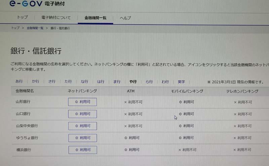Jump to the な行 bank list
This screenshot has width=269, height=166.
pos(84,81)
